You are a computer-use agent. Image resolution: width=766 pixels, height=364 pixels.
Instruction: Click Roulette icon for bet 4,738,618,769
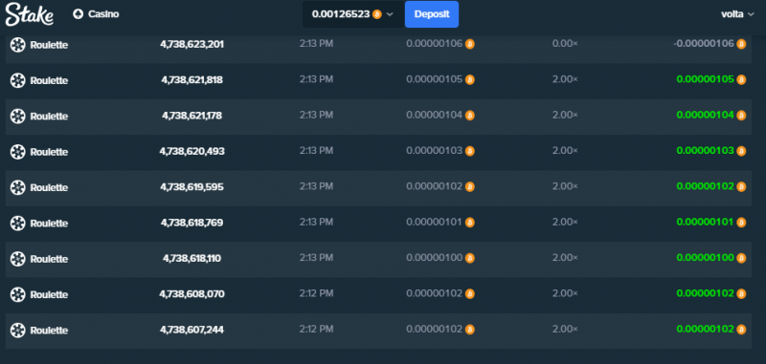[17, 224]
